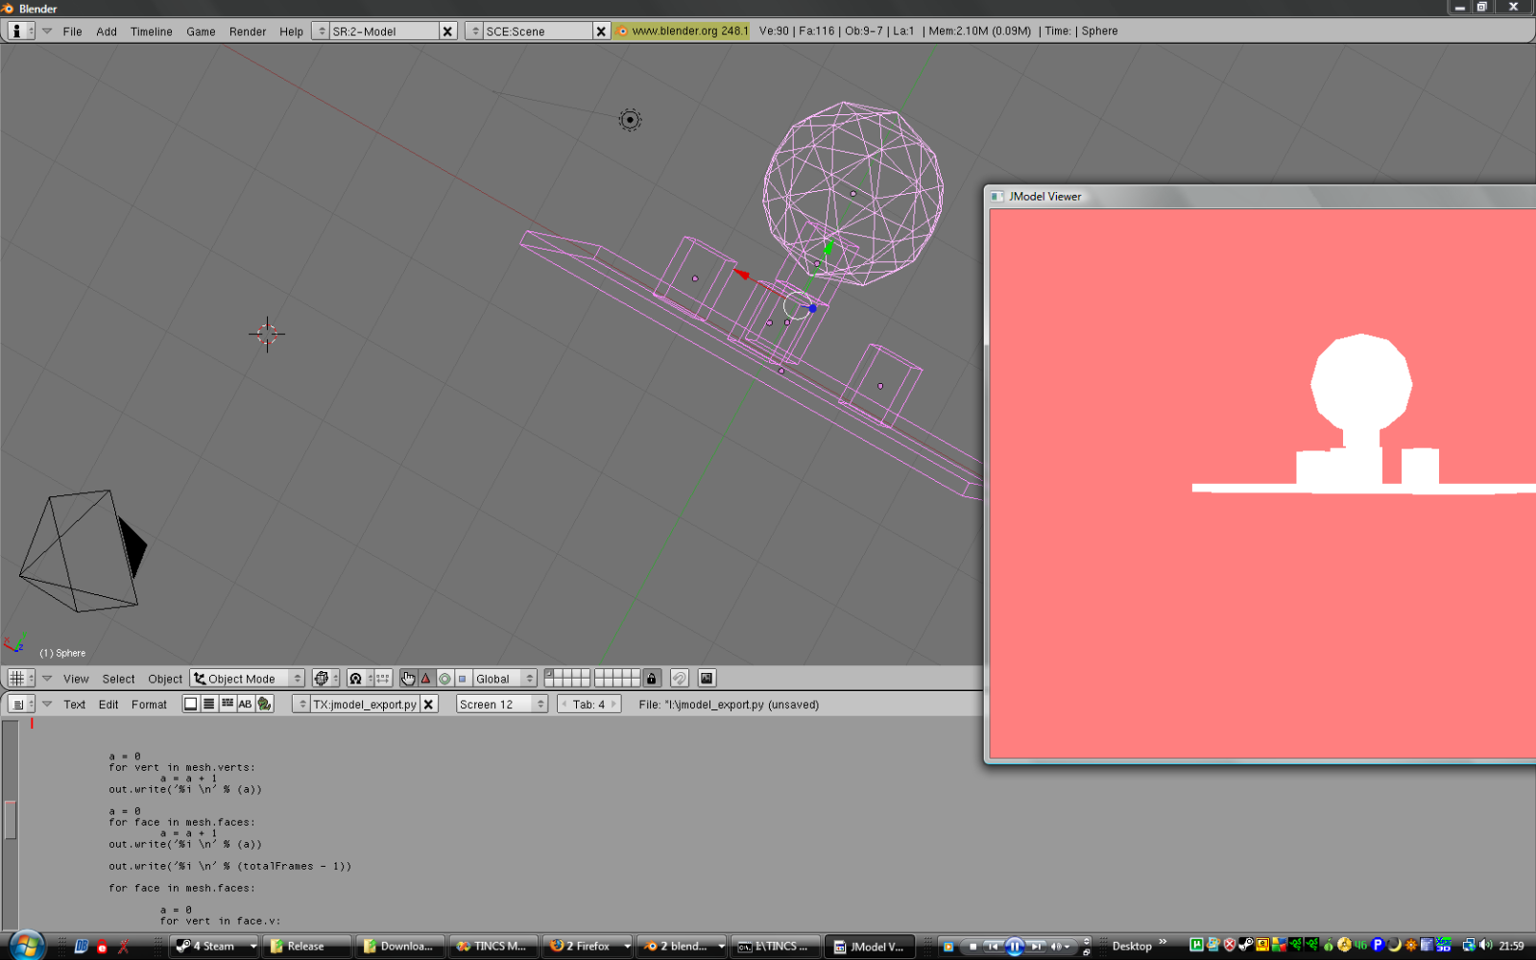Switch to JModel Viewer taskbar button
The height and width of the screenshot is (960, 1536).
(x=870, y=947)
